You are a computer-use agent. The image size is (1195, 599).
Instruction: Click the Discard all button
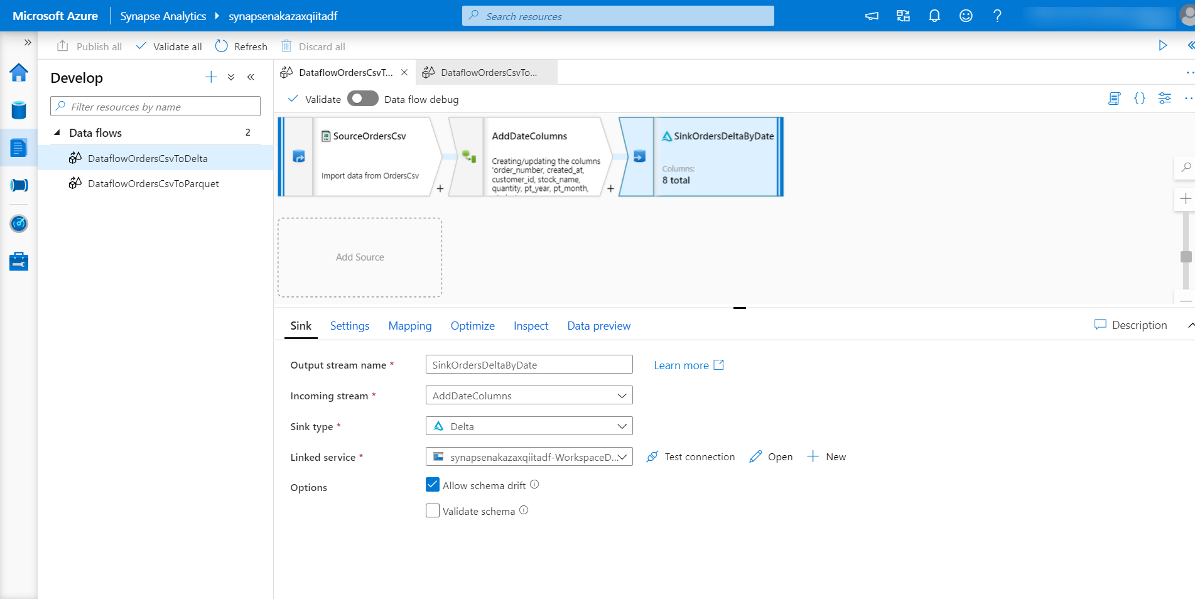(313, 46)
